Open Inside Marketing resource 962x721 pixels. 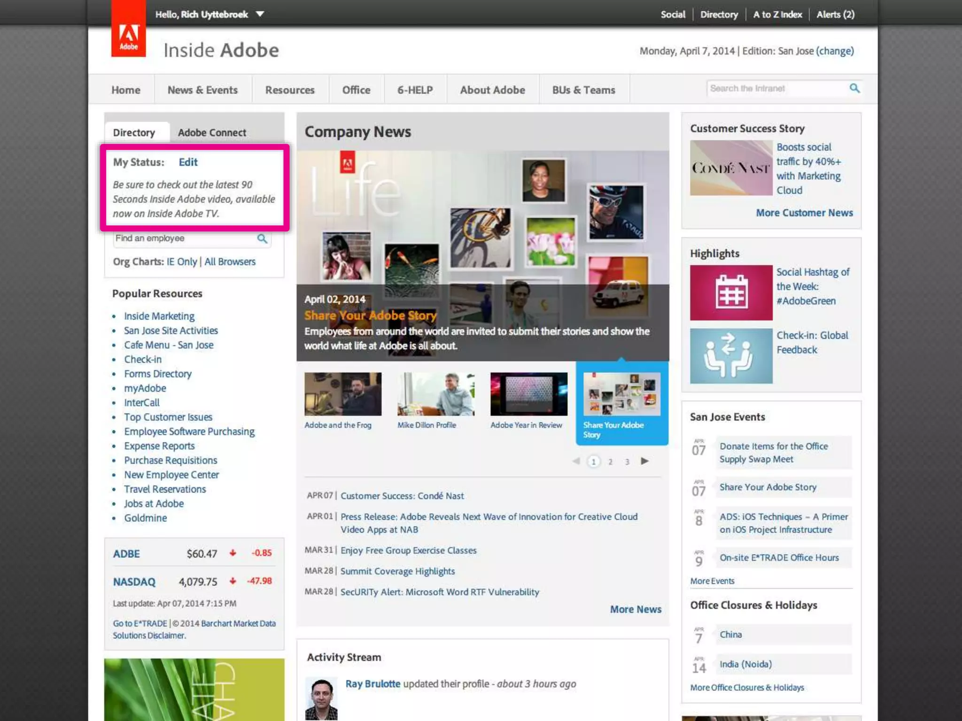159,316
